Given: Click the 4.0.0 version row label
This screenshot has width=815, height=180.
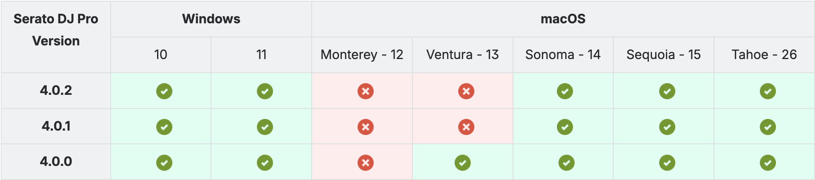Looking at the screenshot, I should click(x=56, y=162).
